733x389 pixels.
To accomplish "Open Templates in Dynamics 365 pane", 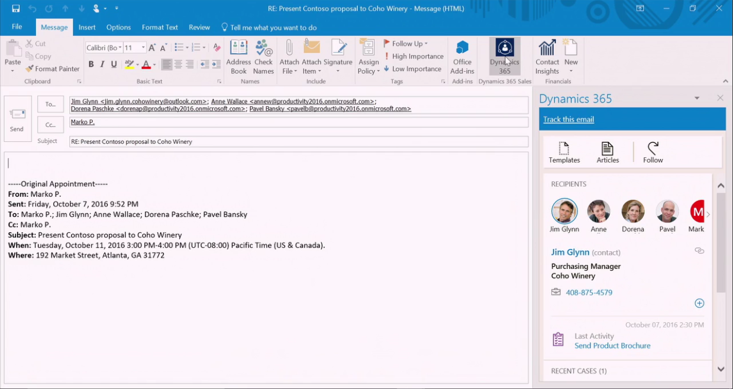I will pyautogui.click(x=564, y=153).
